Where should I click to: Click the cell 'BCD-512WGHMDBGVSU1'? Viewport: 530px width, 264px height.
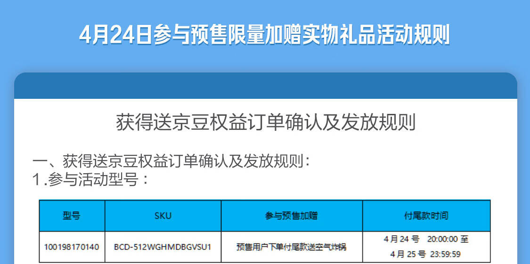click(163, 247)
